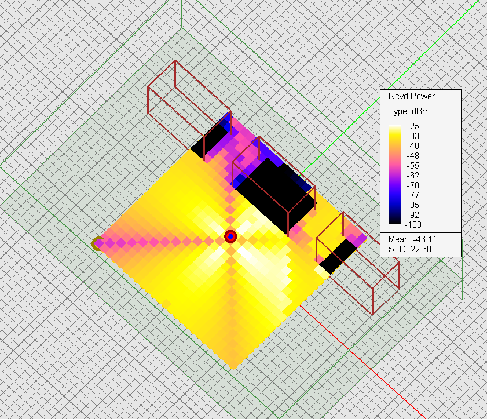Click the -25 value on the legend scale
This screenshot has height=419, width=487.
point(413,126)
